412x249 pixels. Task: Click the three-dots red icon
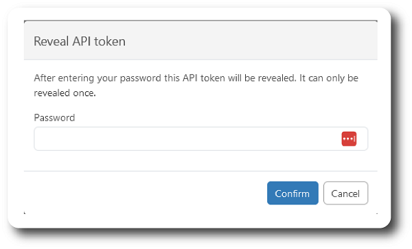tap(349, 139)
